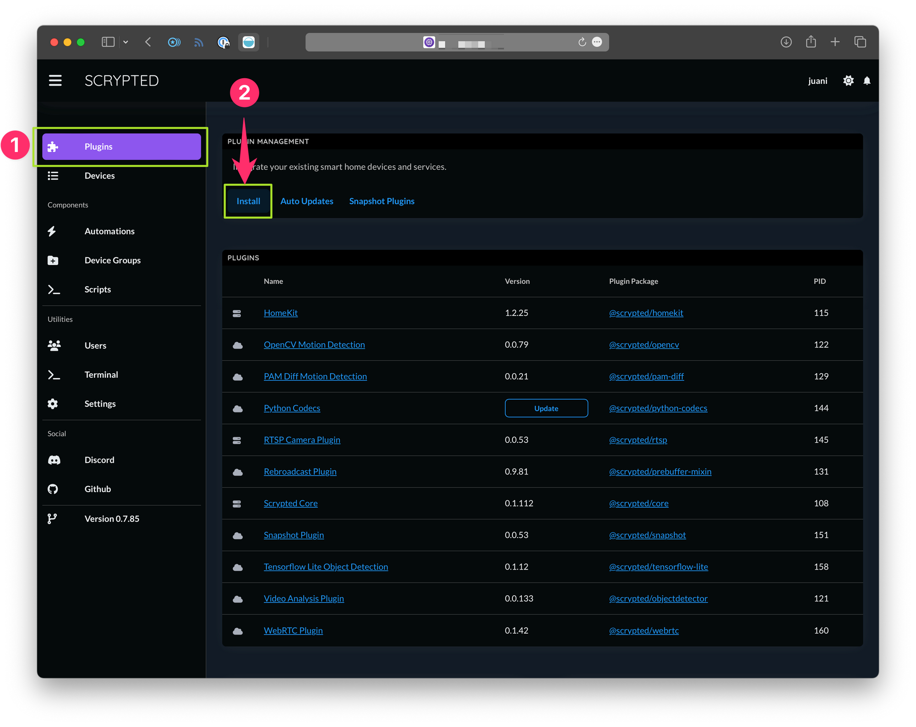Image resolution: width=916 pixels, height=727 pixels.
Task: Open Users in the sidebar
Action: pos(121,346)
